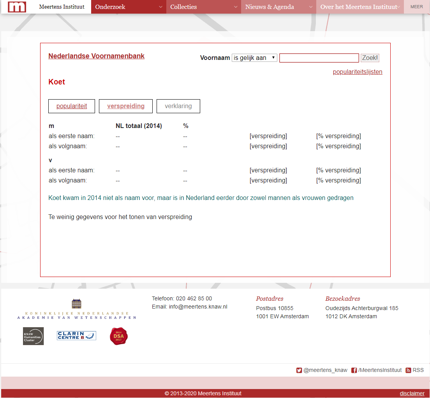The image size is (430, 398).
Task: Open the Nieuws & Agenda menu
Action: [x=278, y=7]
